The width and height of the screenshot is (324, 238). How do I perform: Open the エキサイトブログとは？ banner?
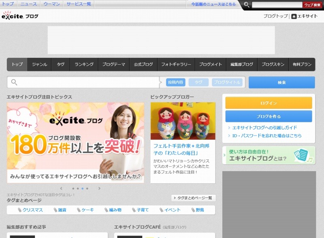269,155
